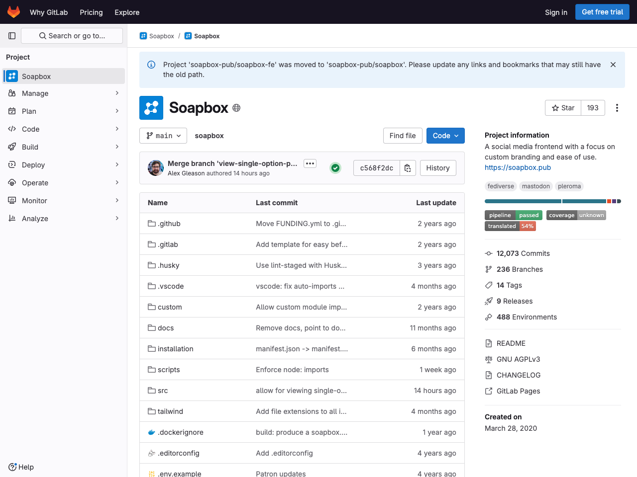
Task: Copy commit SHA with clipboard icon
Action: [x=408, y=168]
